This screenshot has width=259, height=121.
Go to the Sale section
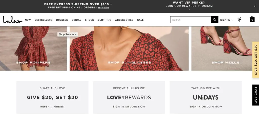click(x=140, y=20)
